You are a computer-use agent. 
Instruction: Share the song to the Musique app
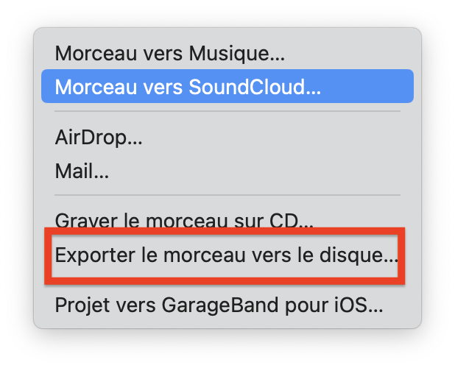[227, 53]
